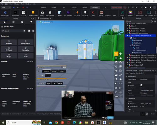Set move axes to LOCAL
Image resolution: width=157 pixels, height=125 pixels.
tap(54, 71)
